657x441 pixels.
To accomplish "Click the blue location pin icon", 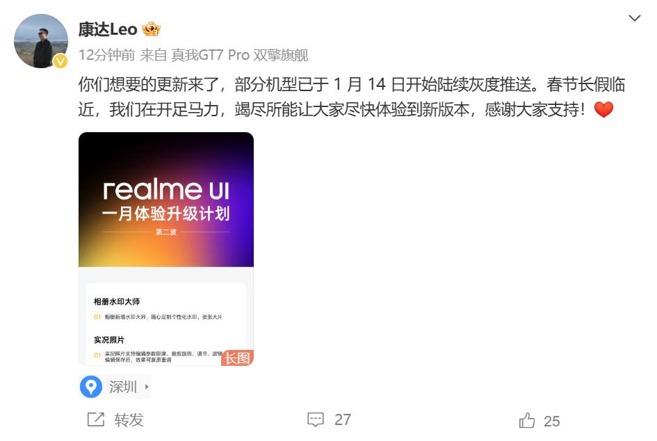I will coord(91,387).
